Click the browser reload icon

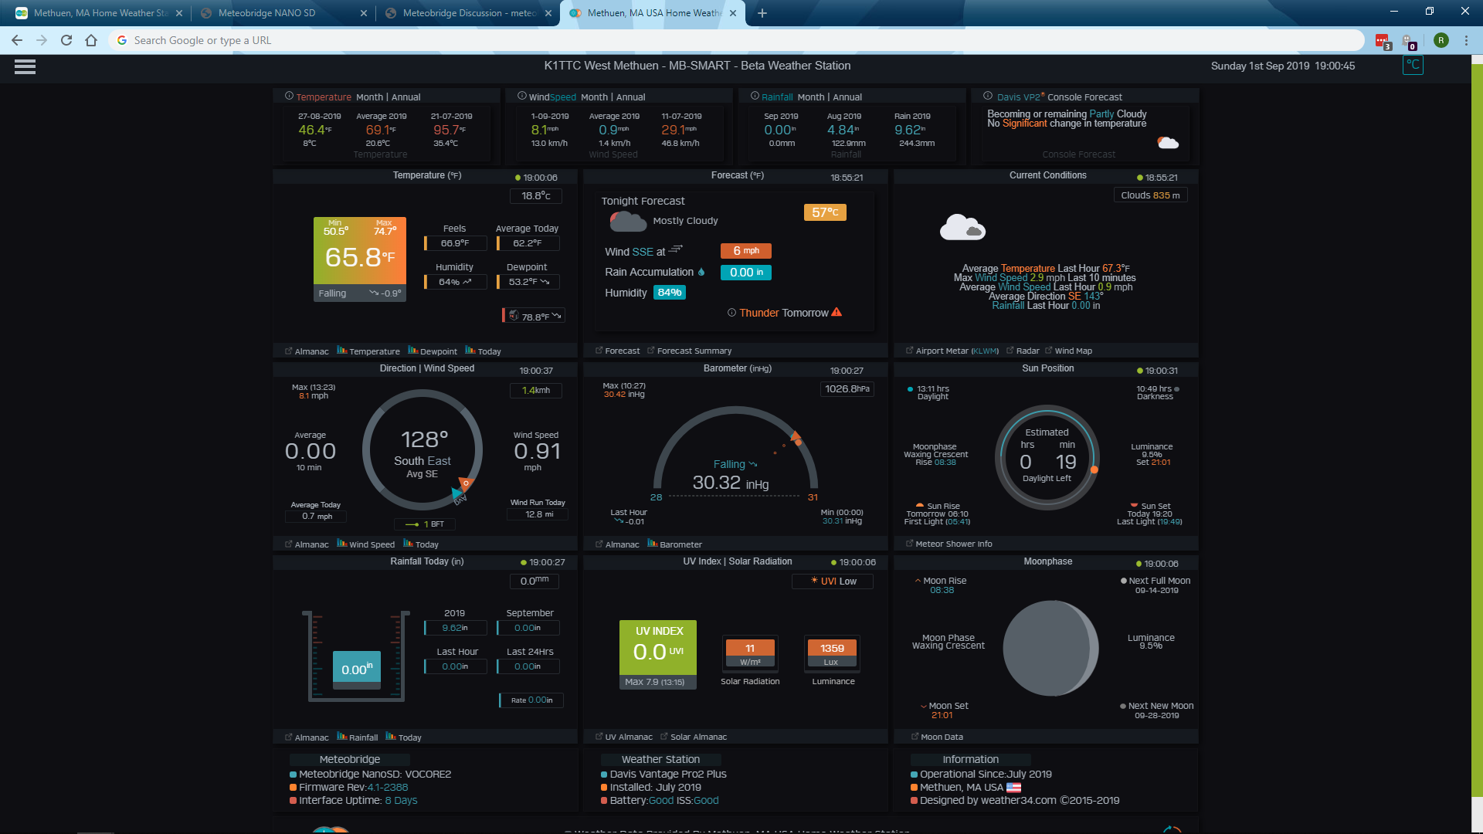66,40
